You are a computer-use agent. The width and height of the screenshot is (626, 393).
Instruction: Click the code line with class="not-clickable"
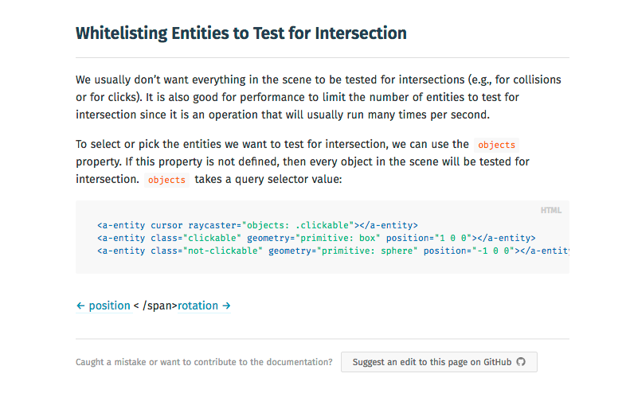tap(335, 251)
